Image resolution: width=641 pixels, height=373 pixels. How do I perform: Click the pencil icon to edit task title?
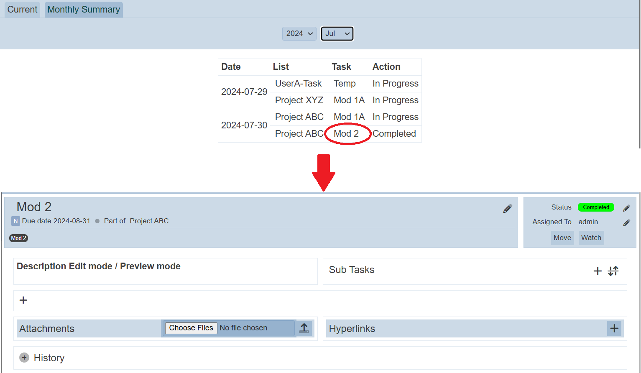tap(507, 209)
